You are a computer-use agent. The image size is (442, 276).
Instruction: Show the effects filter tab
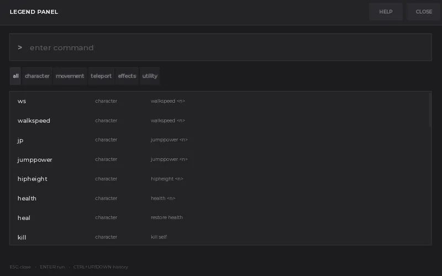tap(127, 76)
